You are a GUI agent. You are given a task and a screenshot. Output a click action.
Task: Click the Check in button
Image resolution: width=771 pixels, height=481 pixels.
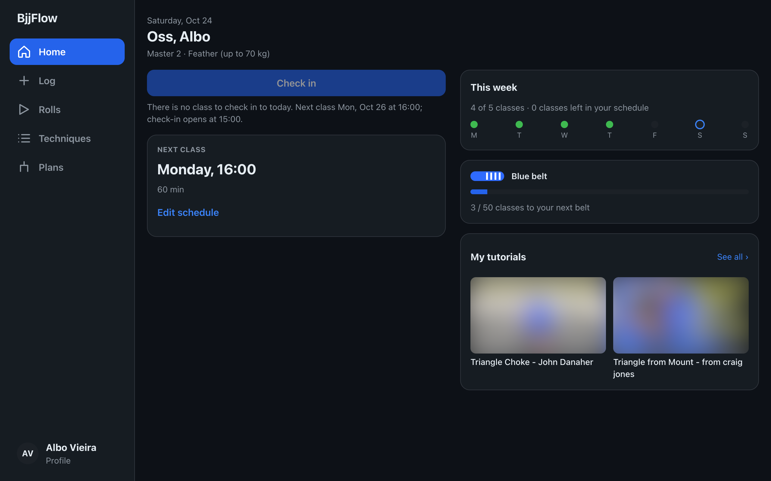pyautogui.click(x=296, y=83)
